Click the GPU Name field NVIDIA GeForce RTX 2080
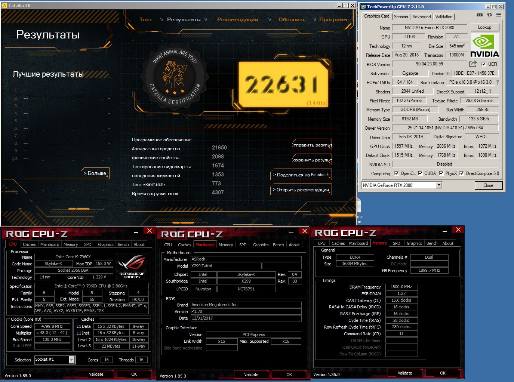Screen dimensions: 514x382 pos(430,27)
